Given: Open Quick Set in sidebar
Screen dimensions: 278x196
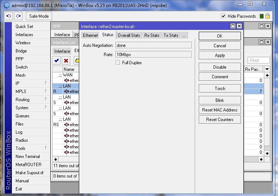Looking at the screenshot, I should coord(24,27).
